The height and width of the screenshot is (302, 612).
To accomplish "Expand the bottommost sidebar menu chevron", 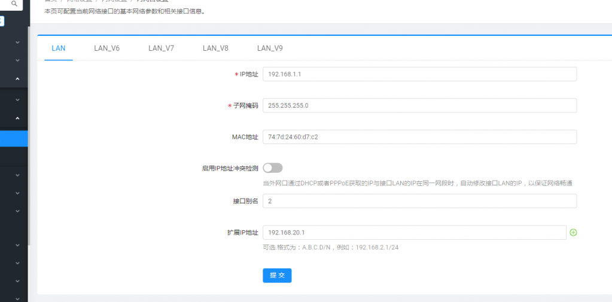I will [x=17, y=297].
